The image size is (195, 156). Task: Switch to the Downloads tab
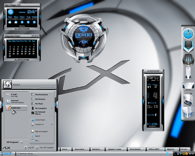click(x=135, y=149)
